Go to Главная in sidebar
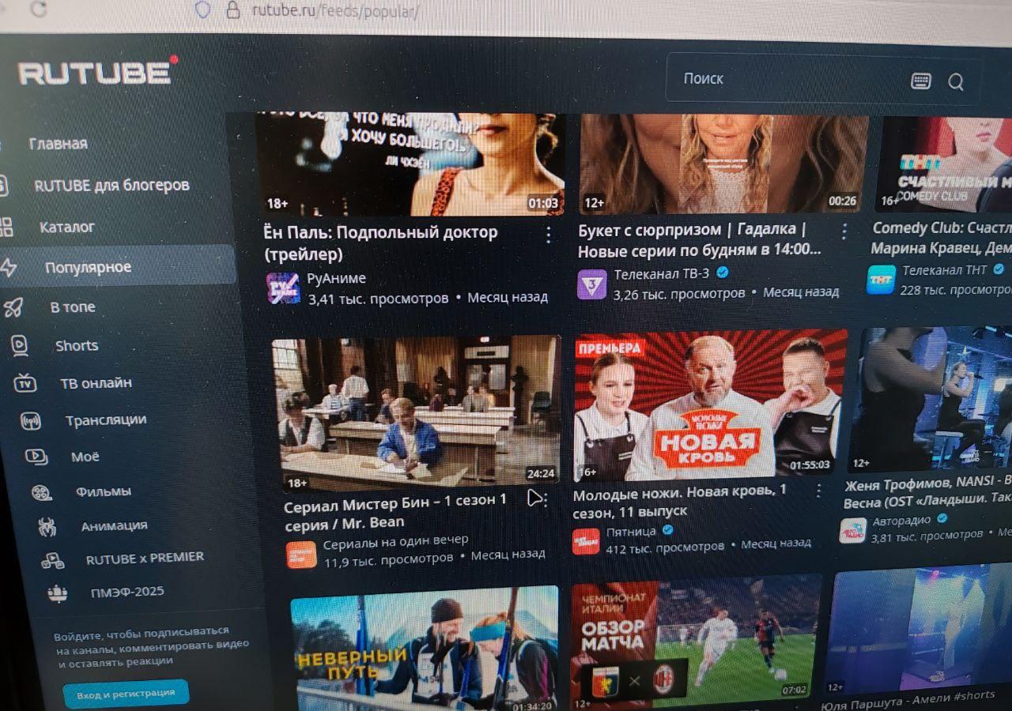The width and height of the screenshot is (1012, 711). click(58, 144)
